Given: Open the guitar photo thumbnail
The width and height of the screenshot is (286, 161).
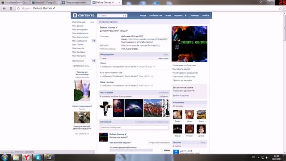Looking at the screenshot, I should (166, 108).
